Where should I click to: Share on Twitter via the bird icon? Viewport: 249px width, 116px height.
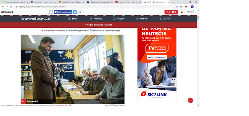click(x=75, y=12)
